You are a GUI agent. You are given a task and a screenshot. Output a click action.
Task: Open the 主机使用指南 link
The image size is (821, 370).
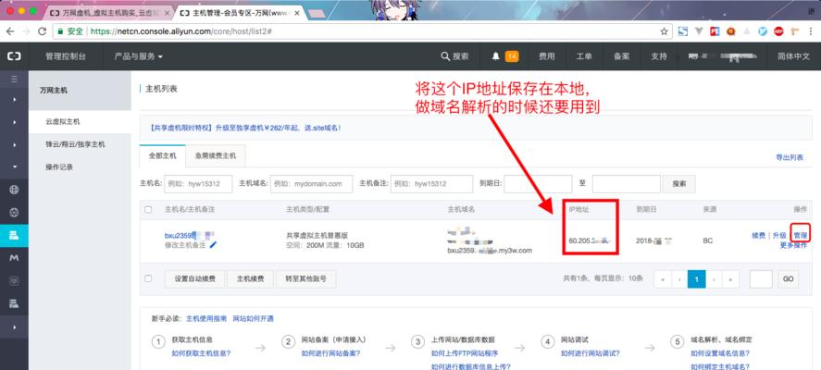pyautogui.click(x=206, y=318)
